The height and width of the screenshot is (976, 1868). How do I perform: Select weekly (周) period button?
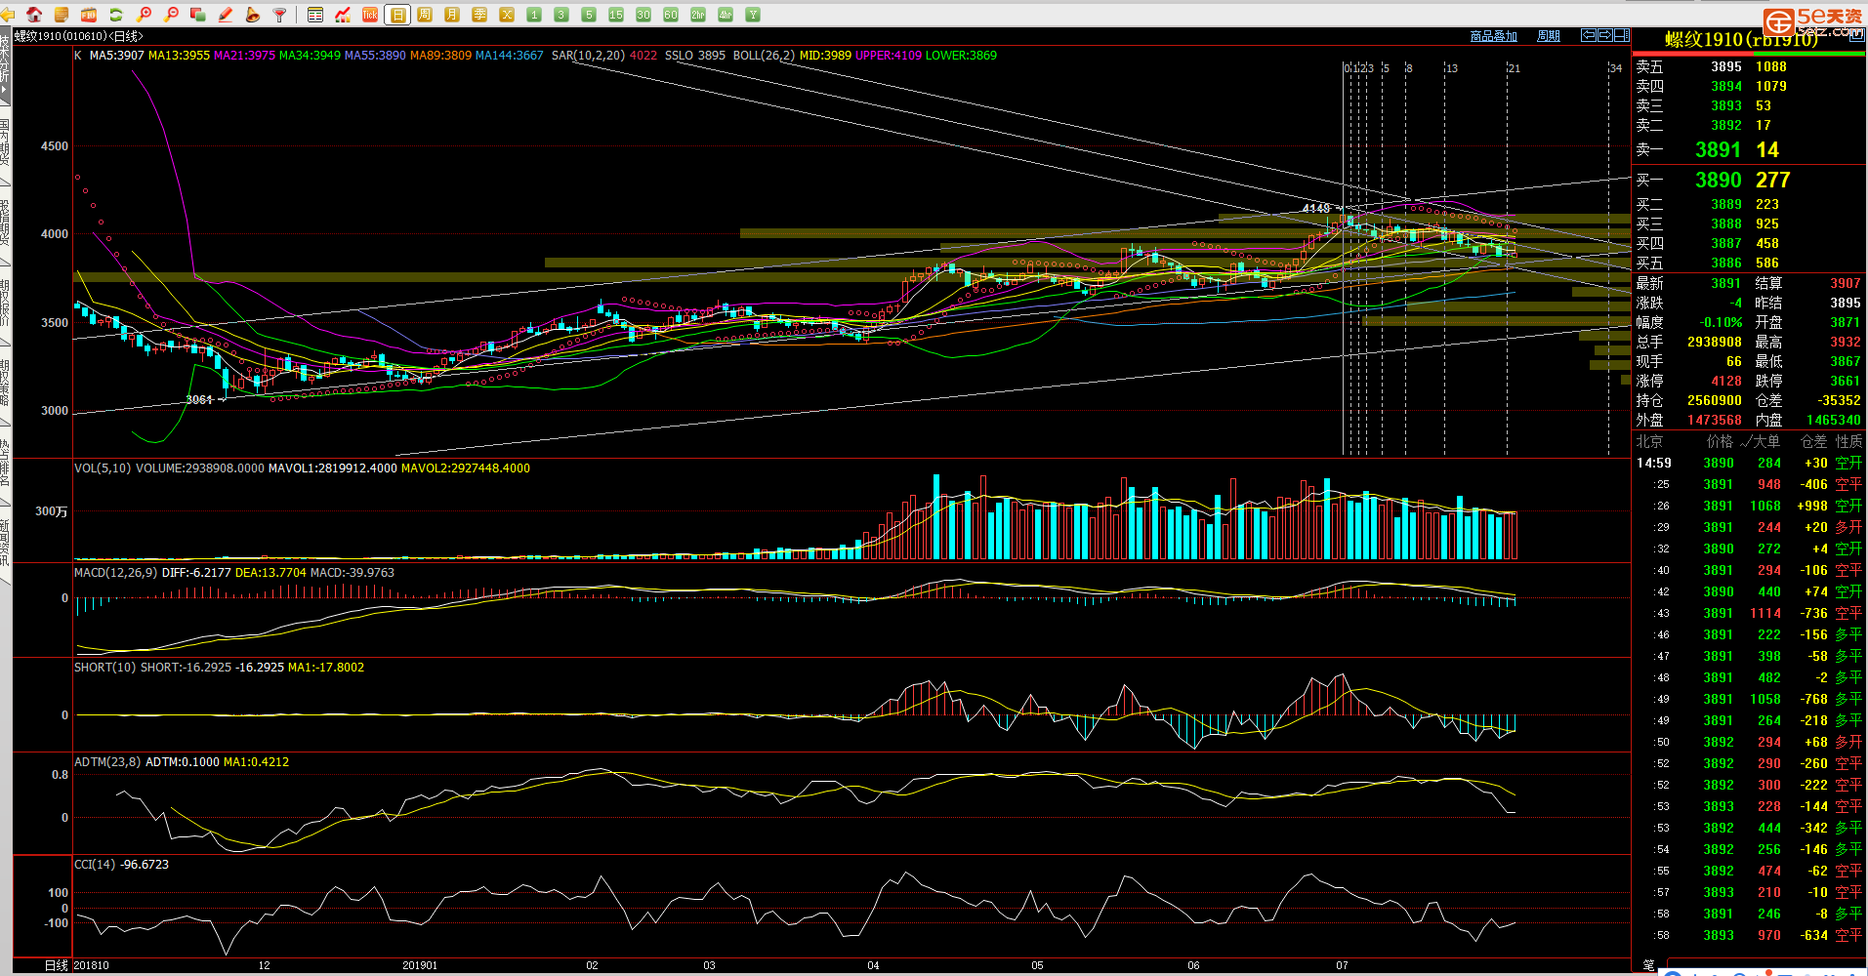pos(425,15)
